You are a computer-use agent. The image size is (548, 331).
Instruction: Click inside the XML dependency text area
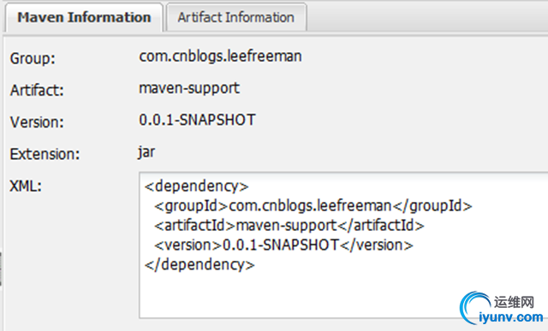[343, 245]
